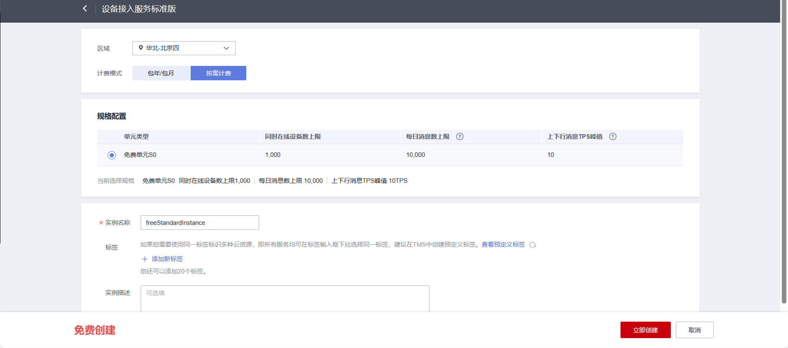Focus the 实例名称 input field
This screenshot has width=788, height=348.
pos(200,223)
